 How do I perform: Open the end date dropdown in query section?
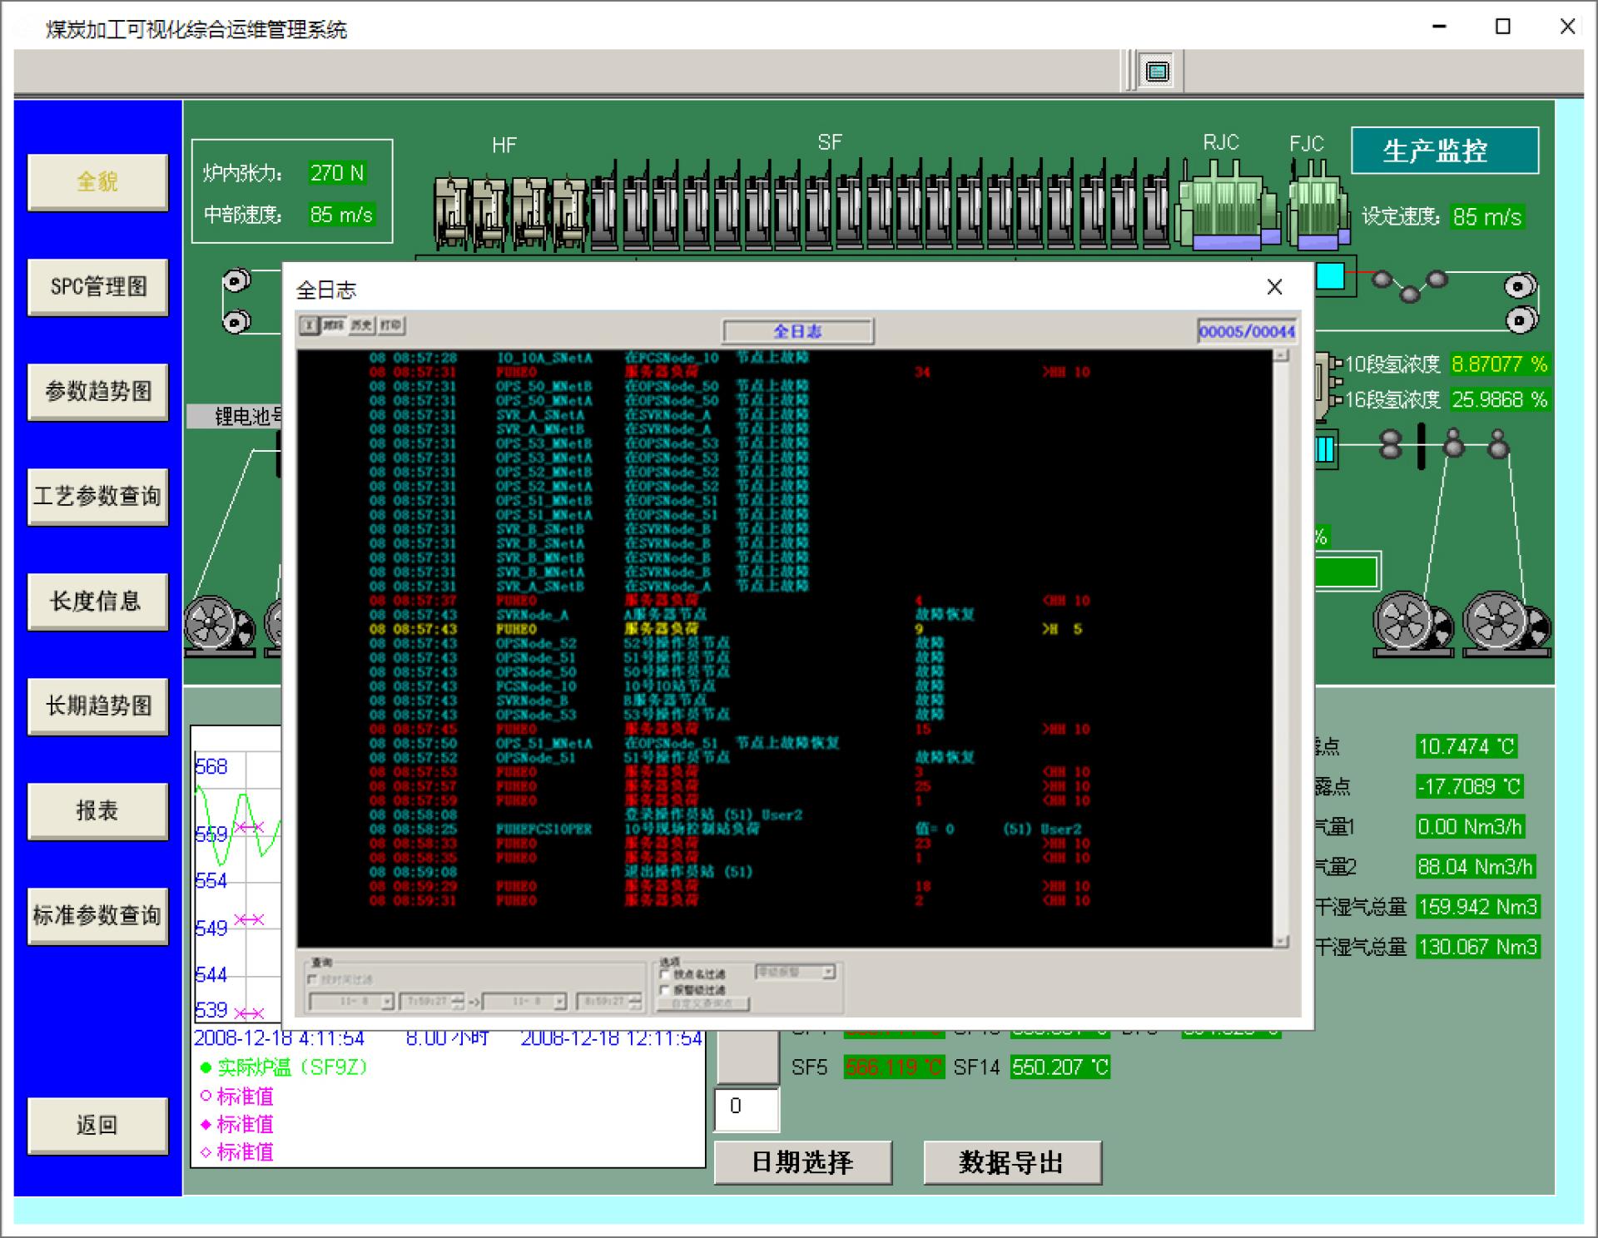pos(559,1002)
